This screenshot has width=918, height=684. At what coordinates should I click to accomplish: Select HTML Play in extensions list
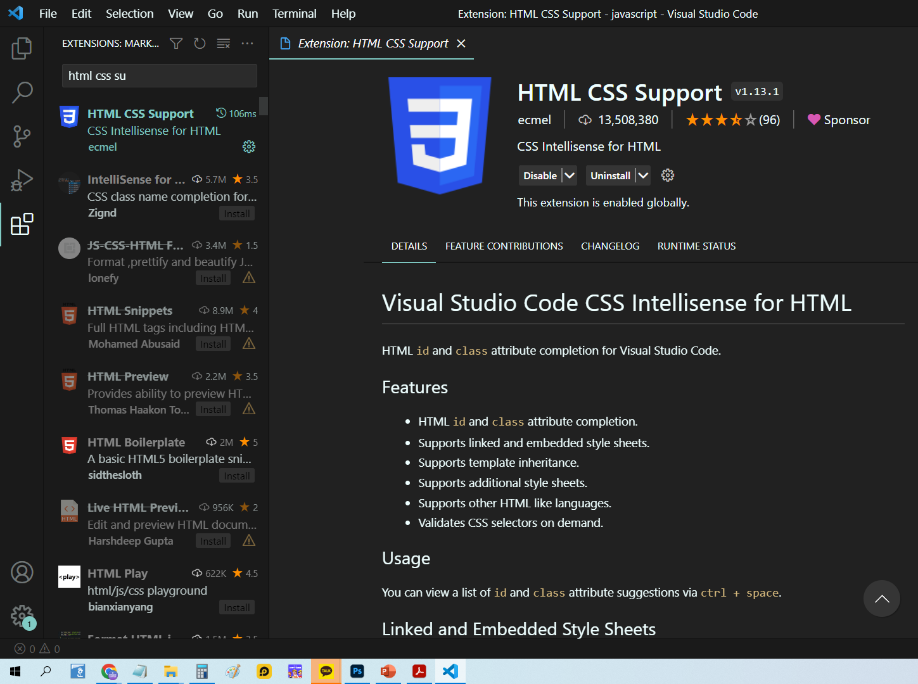point(156,590)
